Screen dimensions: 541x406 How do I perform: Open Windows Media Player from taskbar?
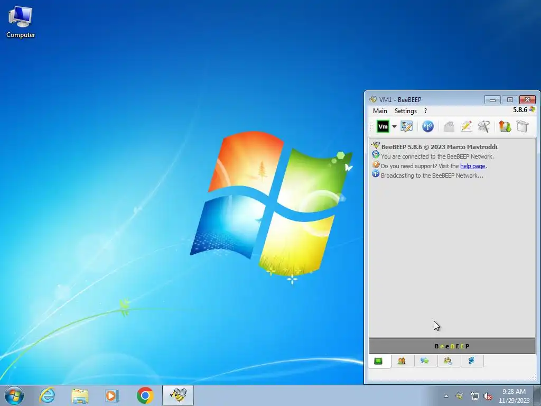click(x=111, y=395)
